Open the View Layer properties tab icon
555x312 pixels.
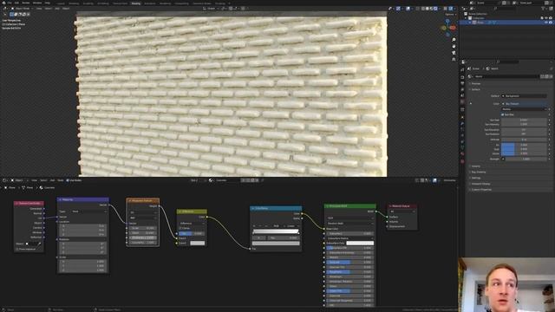462,89
